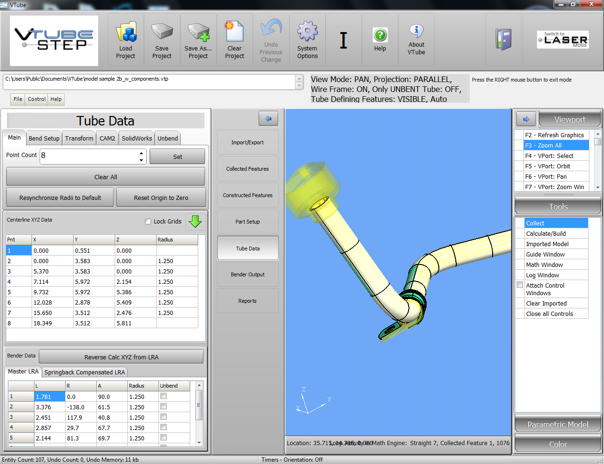The image size is (604, 464).
Task: Click the Clear Project icon
Action: (x=235, y=40)
